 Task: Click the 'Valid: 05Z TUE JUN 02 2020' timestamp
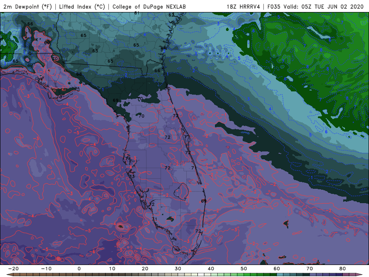coord(324,6)
